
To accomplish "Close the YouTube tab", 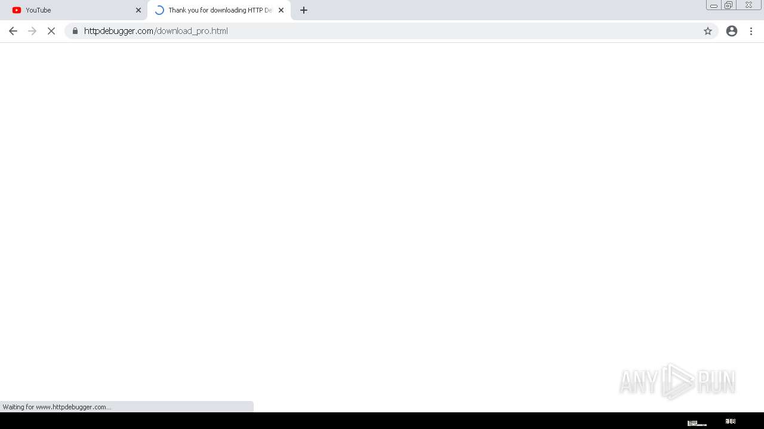I will pyautogui.click(x=138, y=10).
